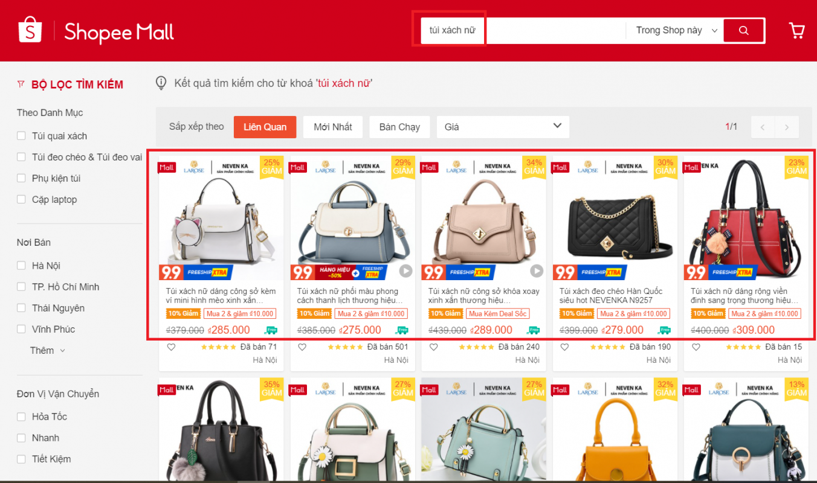This screenshot has width=817, height=483.
Task: Open the shopping cart icon
Action: pyautogui.click(x=797, y=30)
